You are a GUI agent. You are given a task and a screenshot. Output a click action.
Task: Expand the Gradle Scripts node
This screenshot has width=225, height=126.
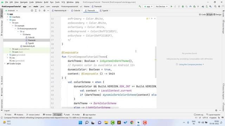pos(5,64)
